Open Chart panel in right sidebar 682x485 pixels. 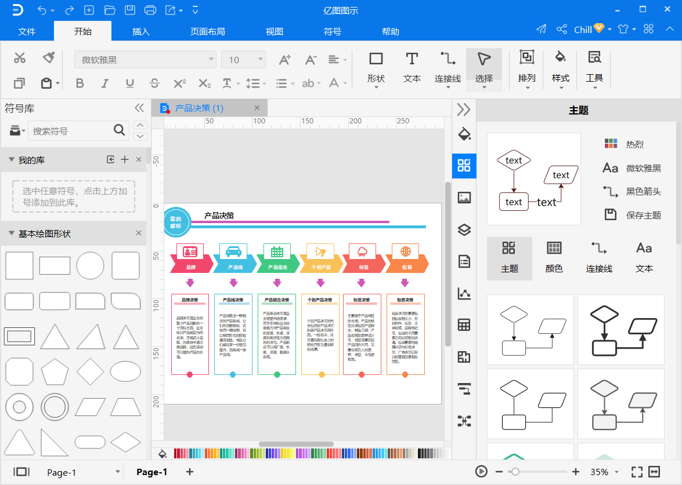point(464,294)
